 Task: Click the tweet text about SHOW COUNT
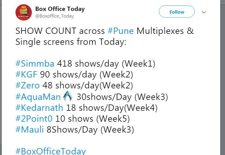click(105, 36)
